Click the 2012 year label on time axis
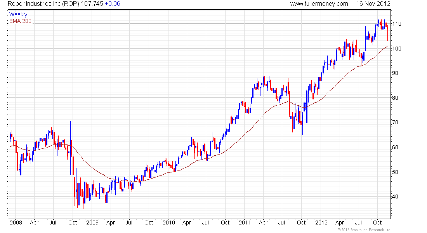 click(x=321, y=223)
